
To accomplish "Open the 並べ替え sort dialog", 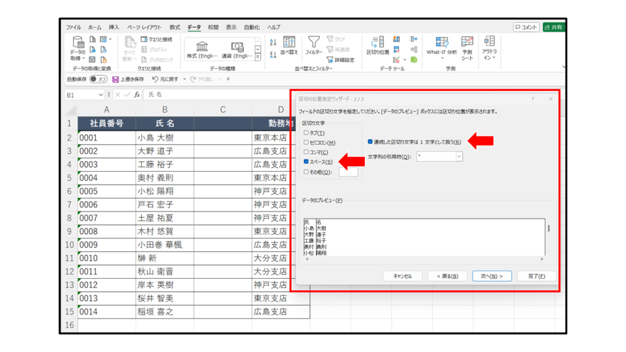I will point(289,46).
